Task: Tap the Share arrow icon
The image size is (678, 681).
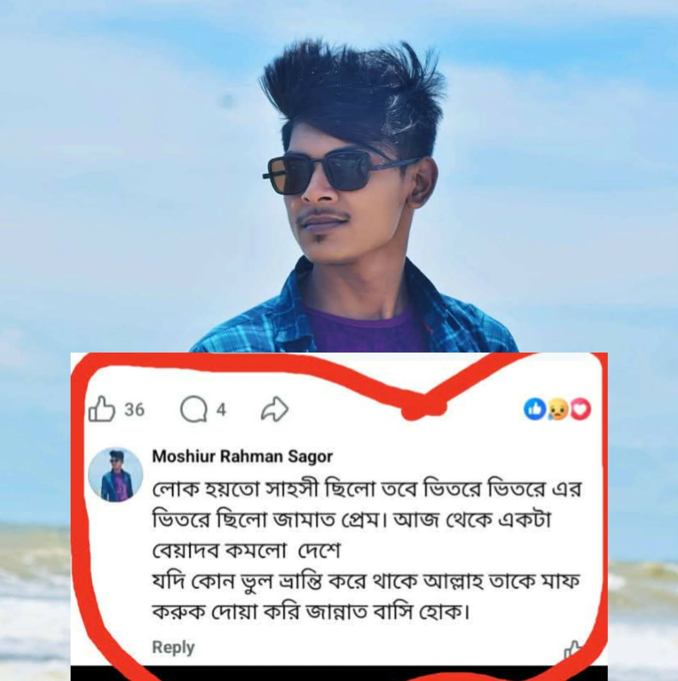Action: coord(274,410)
